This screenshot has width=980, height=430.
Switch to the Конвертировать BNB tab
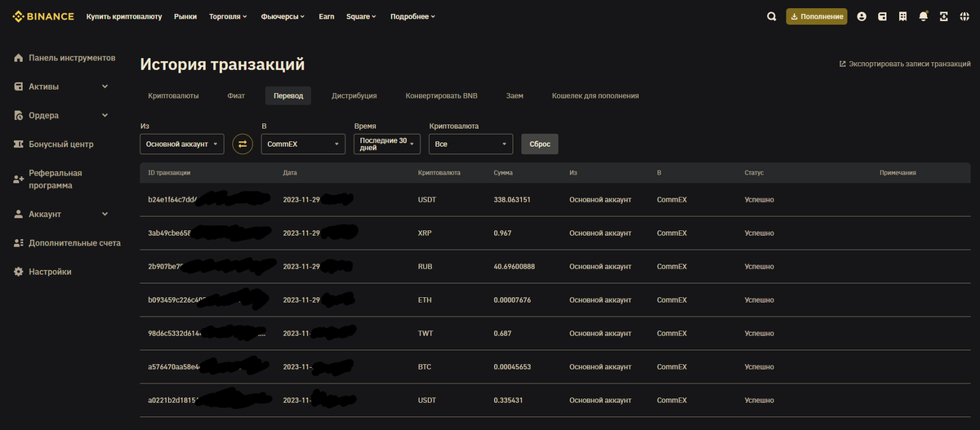pyautogui.click(x=442, y=95)
